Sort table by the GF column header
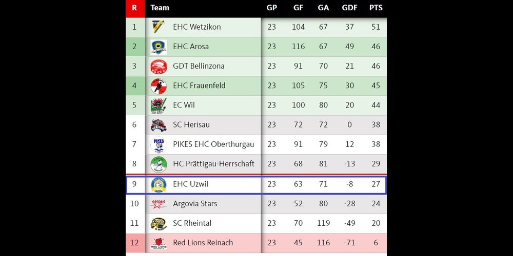Image resolution: width=513 pixels, height=256 pixels. pyautogui.click(x=298, y=8)
